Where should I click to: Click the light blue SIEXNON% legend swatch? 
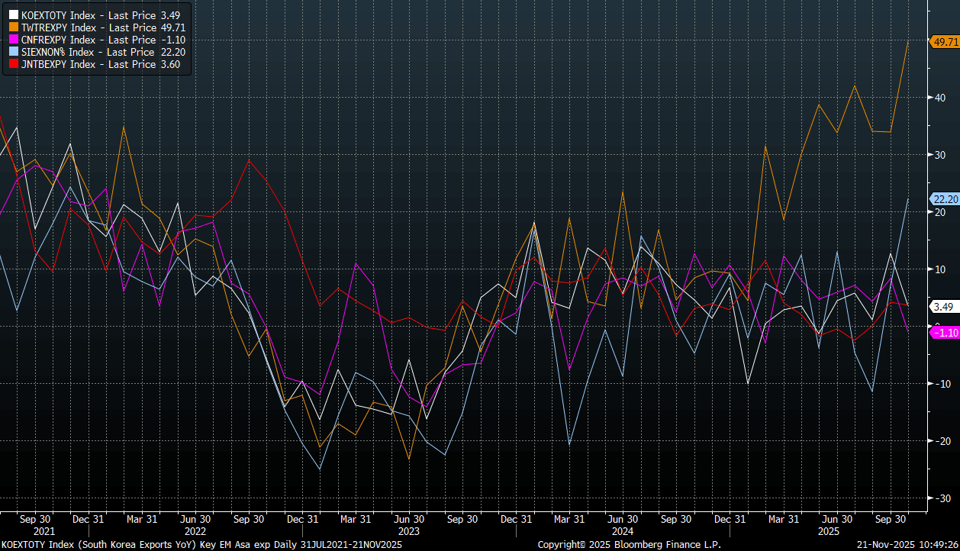(13, 52)
